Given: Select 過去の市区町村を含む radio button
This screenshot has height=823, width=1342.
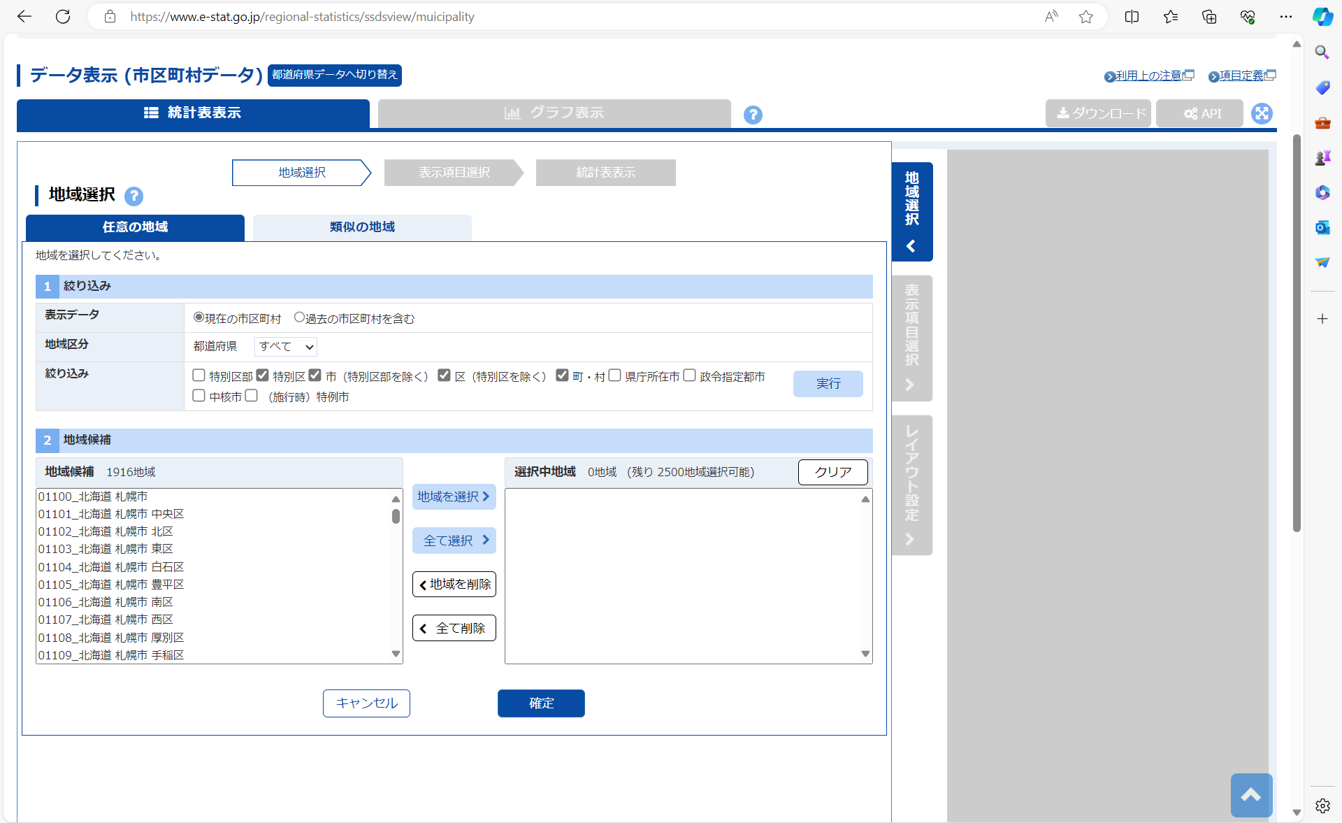Looking at the screenshot, I should (x=299, y=317).
